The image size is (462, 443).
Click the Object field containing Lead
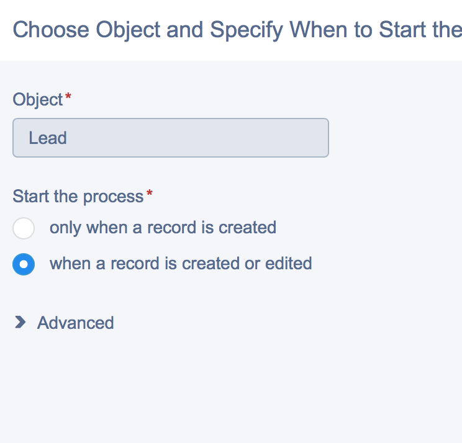pos(170,138)
